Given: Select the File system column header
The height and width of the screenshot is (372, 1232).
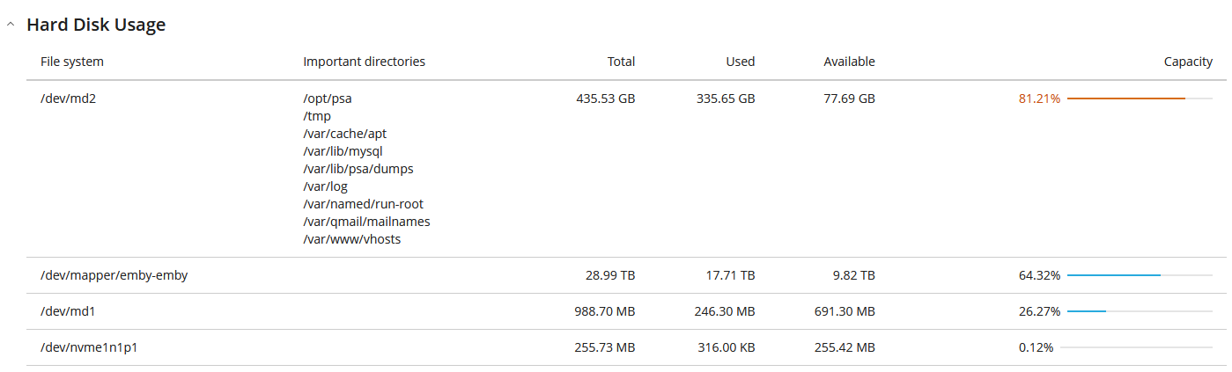Looking at the screenshot, I should click(72, 62).
